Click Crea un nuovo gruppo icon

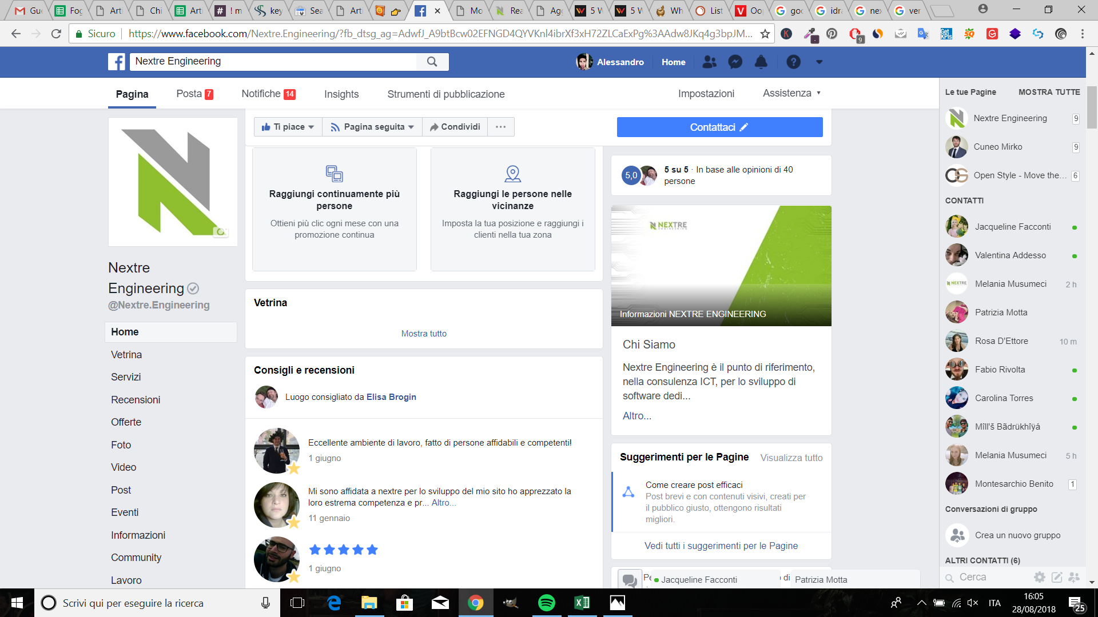957,535
